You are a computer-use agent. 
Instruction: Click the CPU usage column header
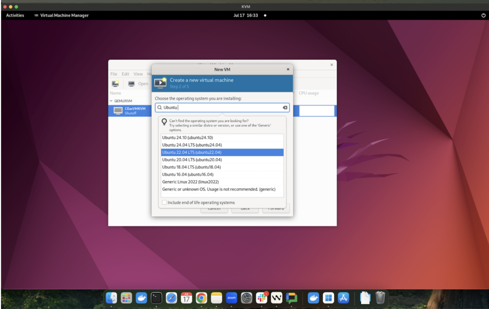pos(309,93)
